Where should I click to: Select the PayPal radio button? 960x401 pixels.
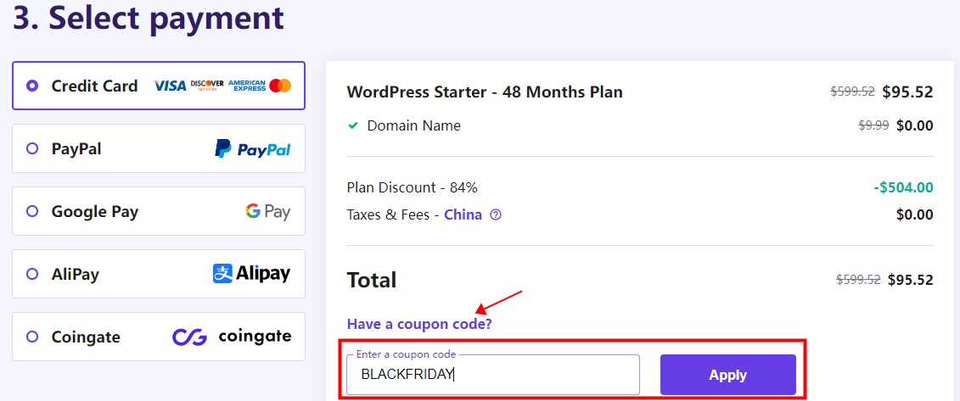(x=32, y=149)
